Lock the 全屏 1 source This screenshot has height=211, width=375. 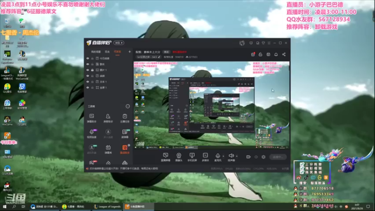coord(92,88)
